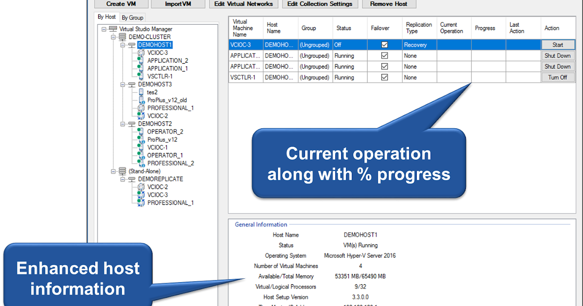The image size is (583, 306).
Task: Select the By Host tab
Action: coord(107,17)
